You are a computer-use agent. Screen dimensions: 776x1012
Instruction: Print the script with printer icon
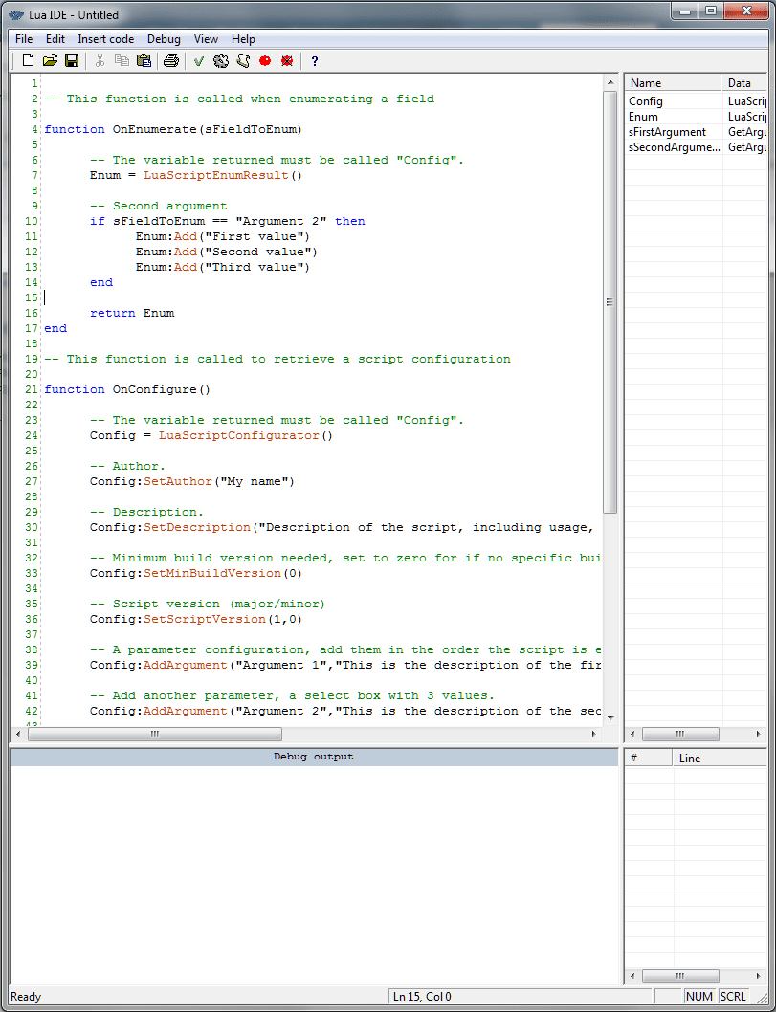point(171,60)
